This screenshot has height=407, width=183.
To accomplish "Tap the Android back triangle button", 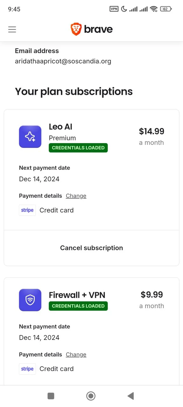I will [x=131, y=396].
